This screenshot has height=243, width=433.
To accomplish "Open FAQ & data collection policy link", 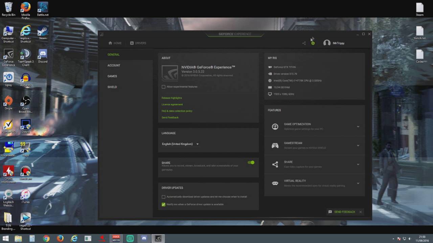I will (177, 111).
